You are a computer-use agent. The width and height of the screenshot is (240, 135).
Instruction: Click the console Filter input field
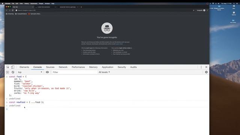click(74, 72)
